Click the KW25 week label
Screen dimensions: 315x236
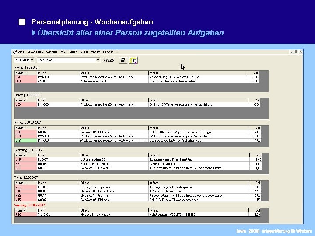tap(108, 60)
